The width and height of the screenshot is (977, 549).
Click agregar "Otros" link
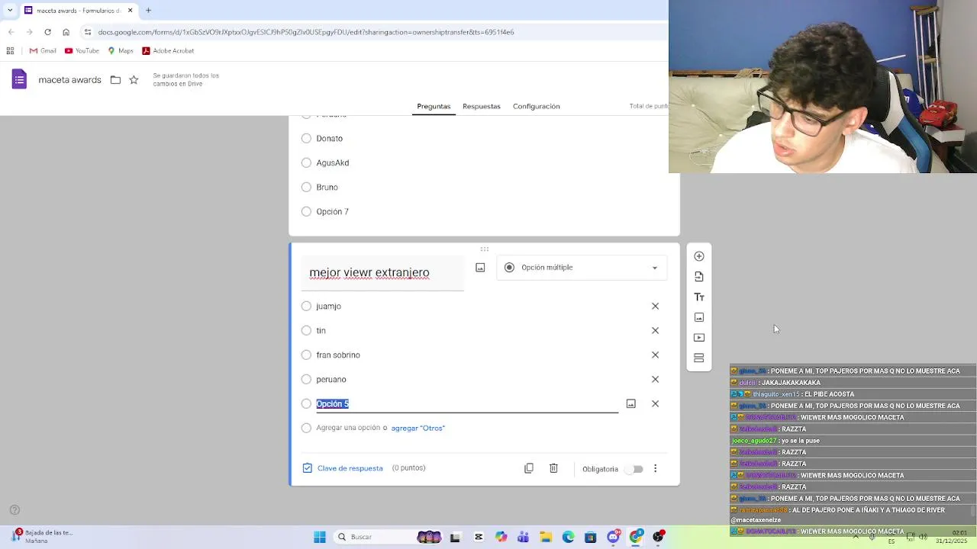418,429
